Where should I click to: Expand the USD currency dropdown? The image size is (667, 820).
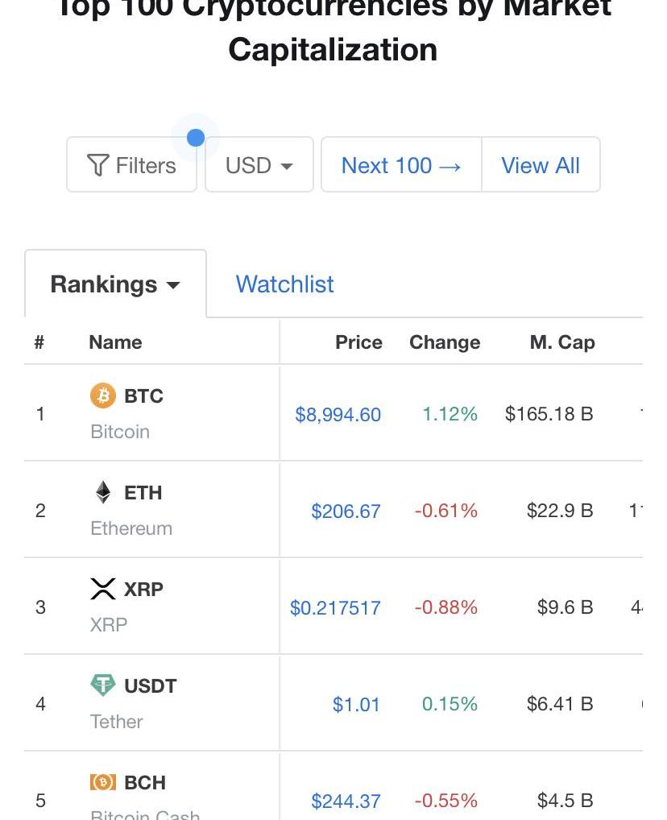tap(259, 165)
